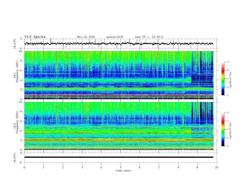
Task: Click the ch.1 spectrogram color bar
Action: 223,79
